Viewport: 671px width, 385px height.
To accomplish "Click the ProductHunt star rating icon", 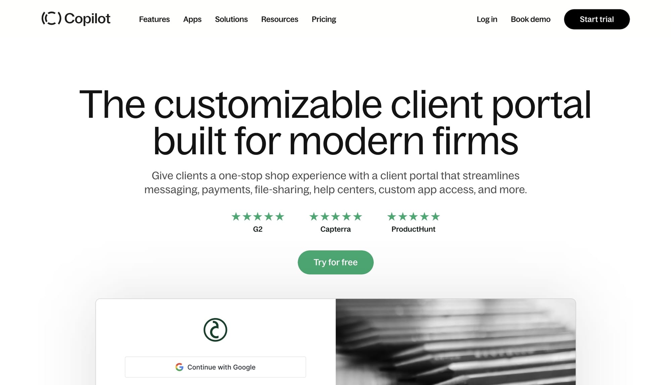I will coord(413,216).
